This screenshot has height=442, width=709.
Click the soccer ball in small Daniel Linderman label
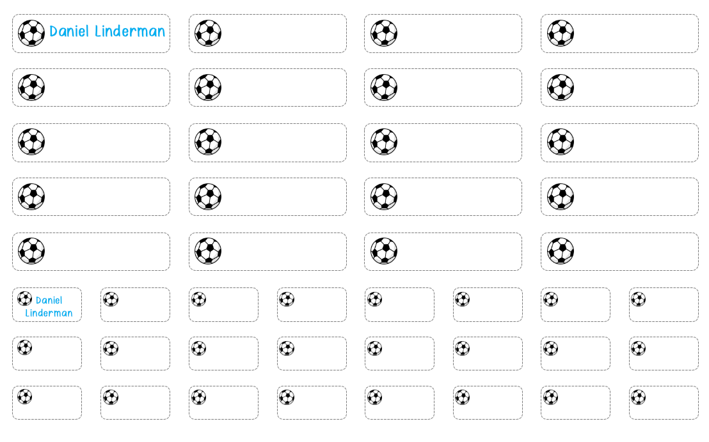tap(24, 298)
